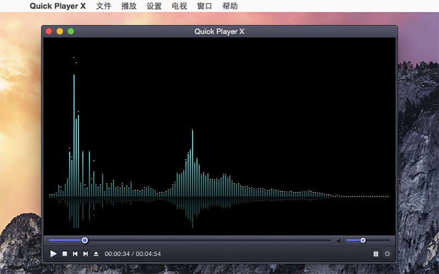Stop playback with the square stop button

pos(64,254)
